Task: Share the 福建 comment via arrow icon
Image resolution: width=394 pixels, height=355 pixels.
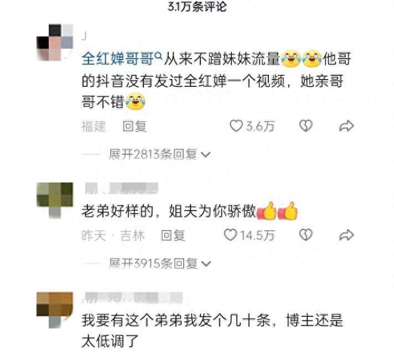Action: pos(346,126)
